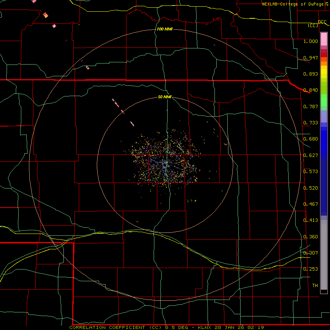Image resolution: width=330 pixels, height=330 pixels.
Task: Click the 0.253 scale value
Action: [x=311, y=269]
